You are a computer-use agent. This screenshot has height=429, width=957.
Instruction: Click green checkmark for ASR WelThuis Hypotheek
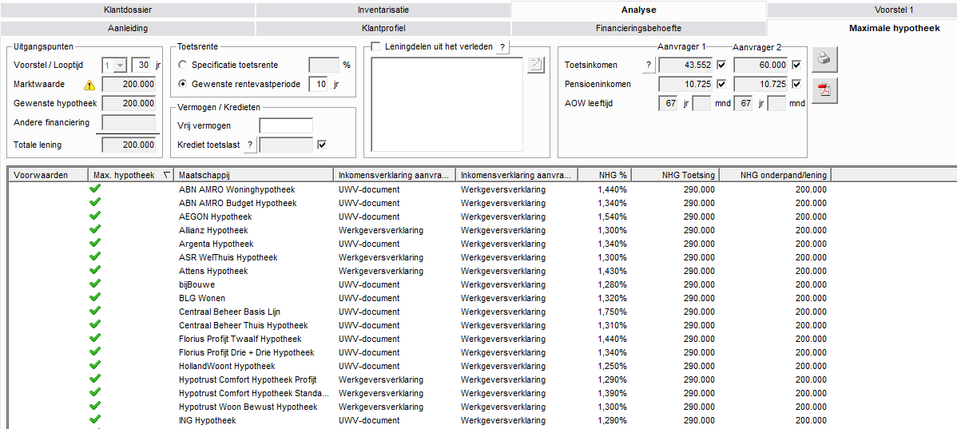[x=94, y=256]
